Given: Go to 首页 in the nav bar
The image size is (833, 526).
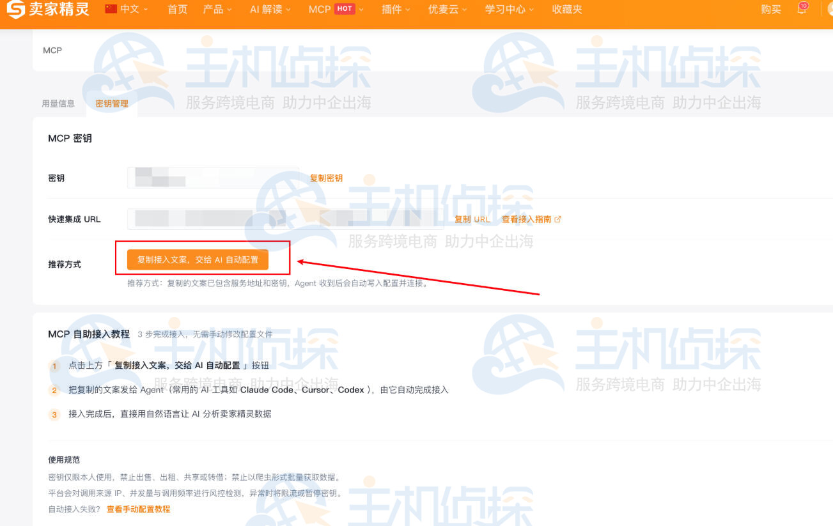Looking at the screenshot, I should pyautogui.click(x=178, y=10).
